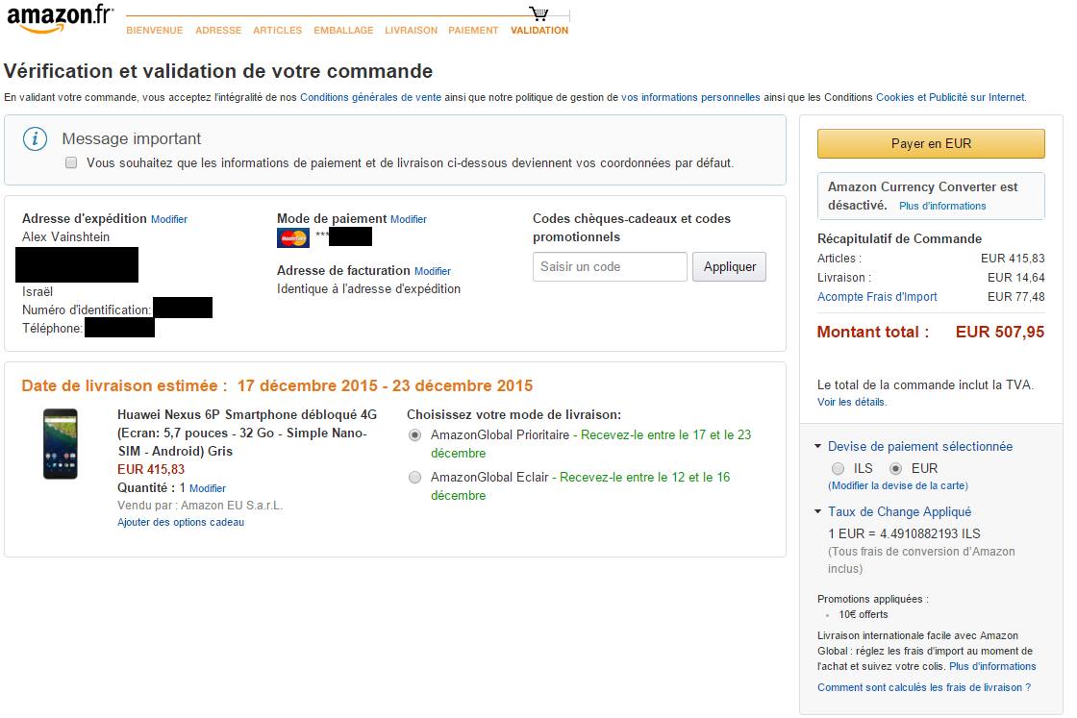Click the shopping cart progress icon

tap(538, 13)
